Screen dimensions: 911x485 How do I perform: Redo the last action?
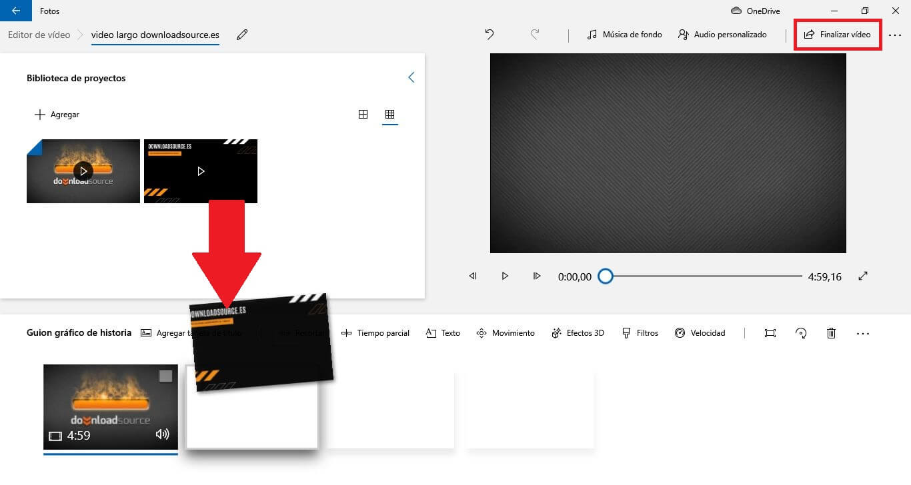(535, 35)
